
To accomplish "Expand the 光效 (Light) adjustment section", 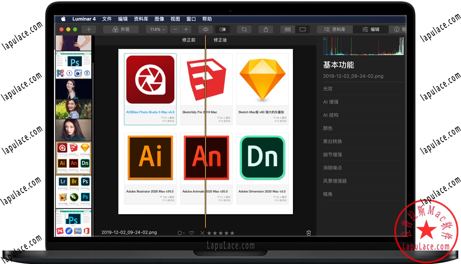I will [x=327, y=89].
